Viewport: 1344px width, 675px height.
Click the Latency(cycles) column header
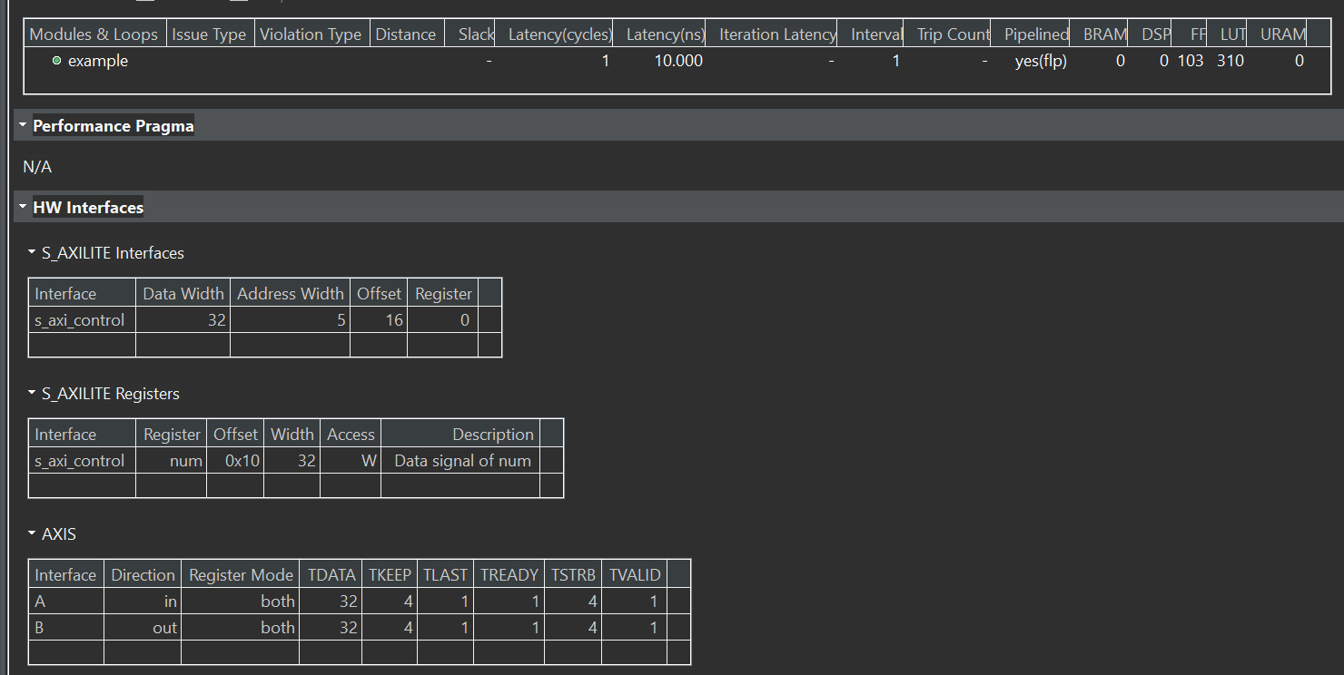point(555,34)
